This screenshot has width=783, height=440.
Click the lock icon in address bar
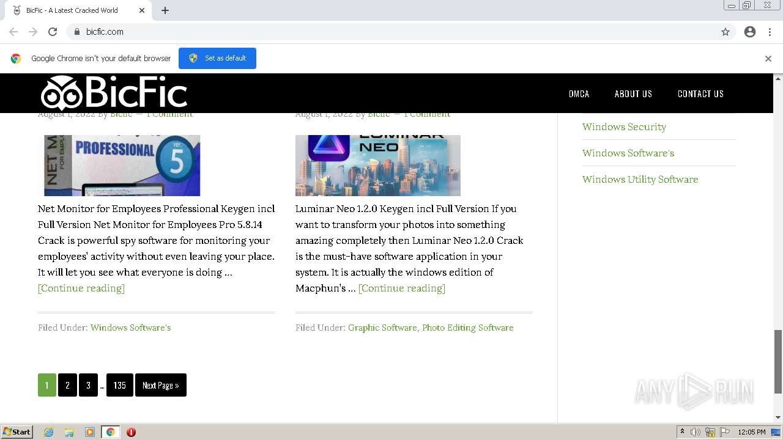pyautogui.click(x=76, y=32)
